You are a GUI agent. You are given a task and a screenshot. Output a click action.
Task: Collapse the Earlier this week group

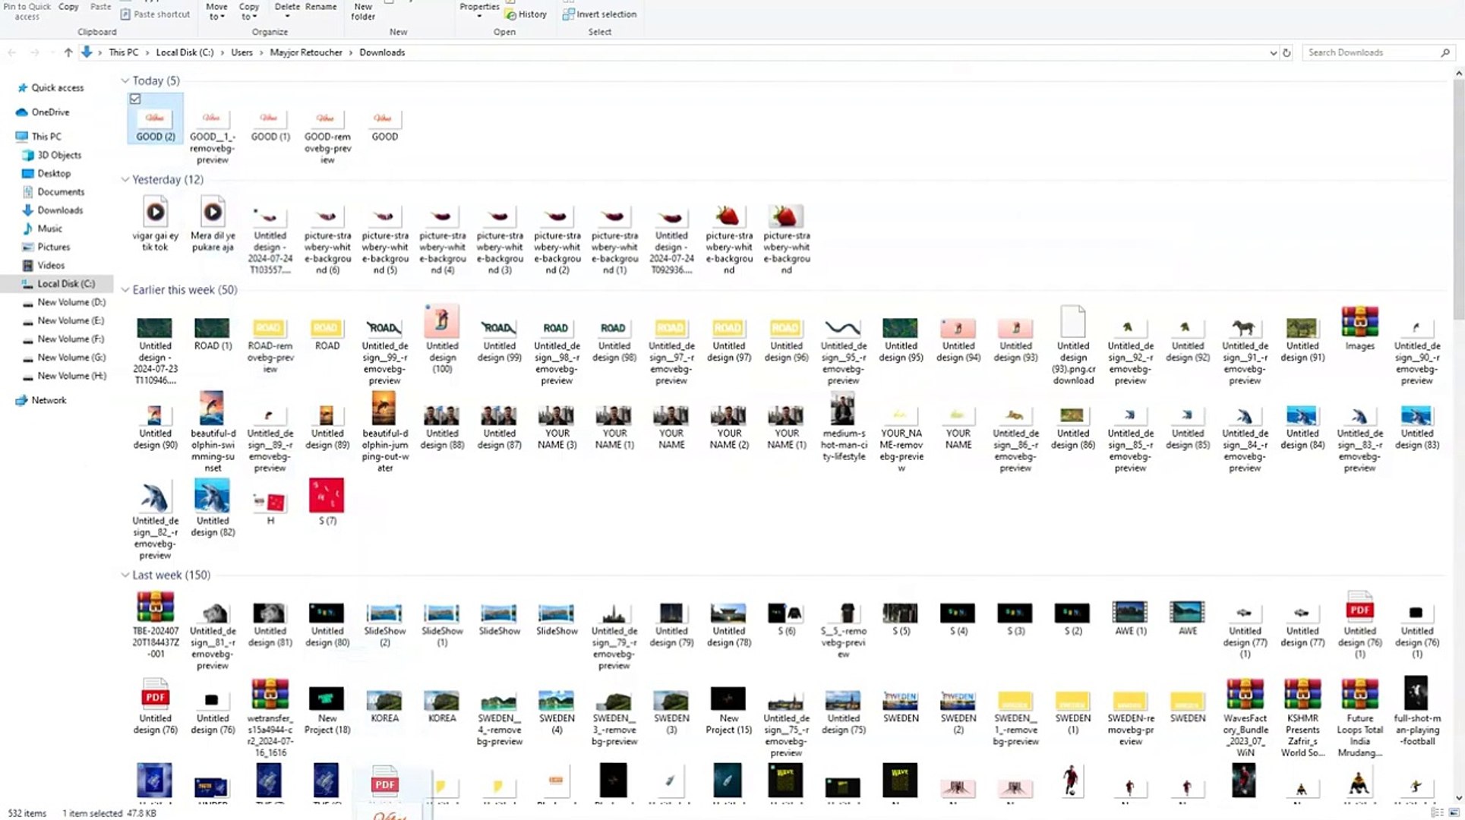pos(125,290)
